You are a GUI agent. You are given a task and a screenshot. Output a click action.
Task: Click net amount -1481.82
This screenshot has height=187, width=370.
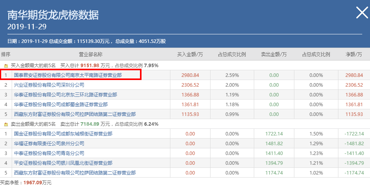coord(354,144)
